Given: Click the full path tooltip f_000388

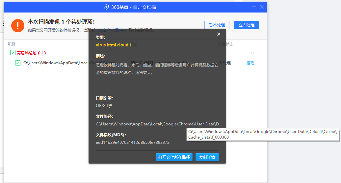Looking at the screenshot, I should click(x=262, y=134).
